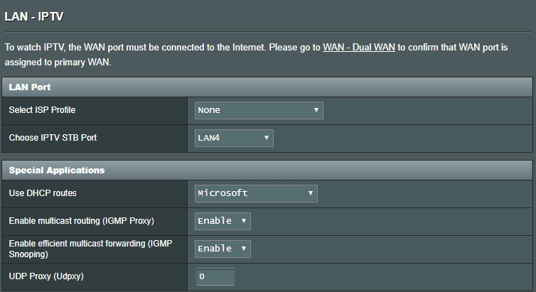This screenshot has height=292, width=536.
Task: Focus the UDP Proxy (Udpxy) input field
Action: [x=215, y=276]
